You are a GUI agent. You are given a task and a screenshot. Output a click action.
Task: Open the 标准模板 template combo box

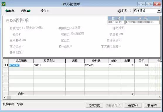[x=147, y=11]
